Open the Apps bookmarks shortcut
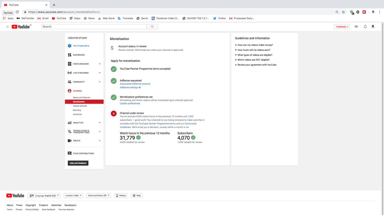 [x=8, y=18]
